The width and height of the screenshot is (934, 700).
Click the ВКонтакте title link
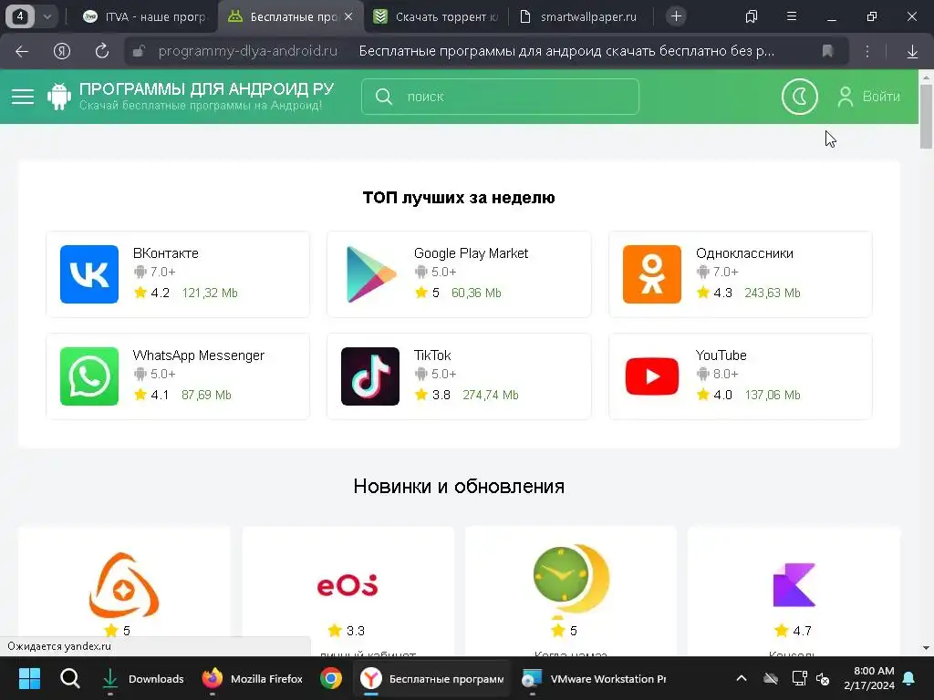tap(166, 253)
